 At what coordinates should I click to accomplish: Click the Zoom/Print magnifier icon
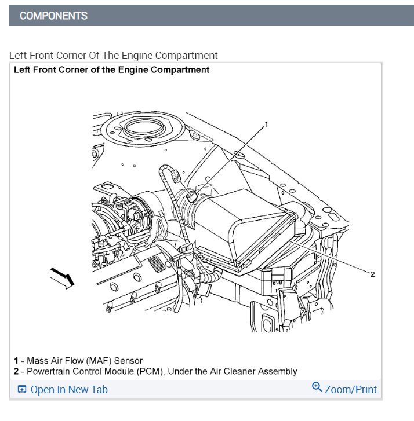(x=317, y=387)
